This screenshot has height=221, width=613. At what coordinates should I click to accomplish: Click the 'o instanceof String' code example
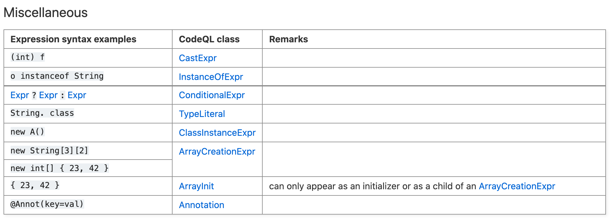pyautogui.click(x=57, y=76)
